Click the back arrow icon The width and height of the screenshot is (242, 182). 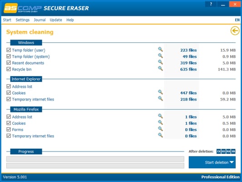pyautogui.click(x=235, y=30)
